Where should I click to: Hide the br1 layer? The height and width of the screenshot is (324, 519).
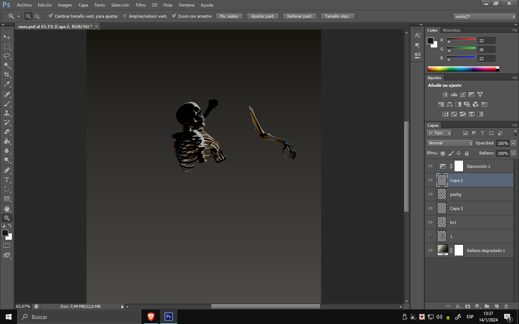pos(430,222)
